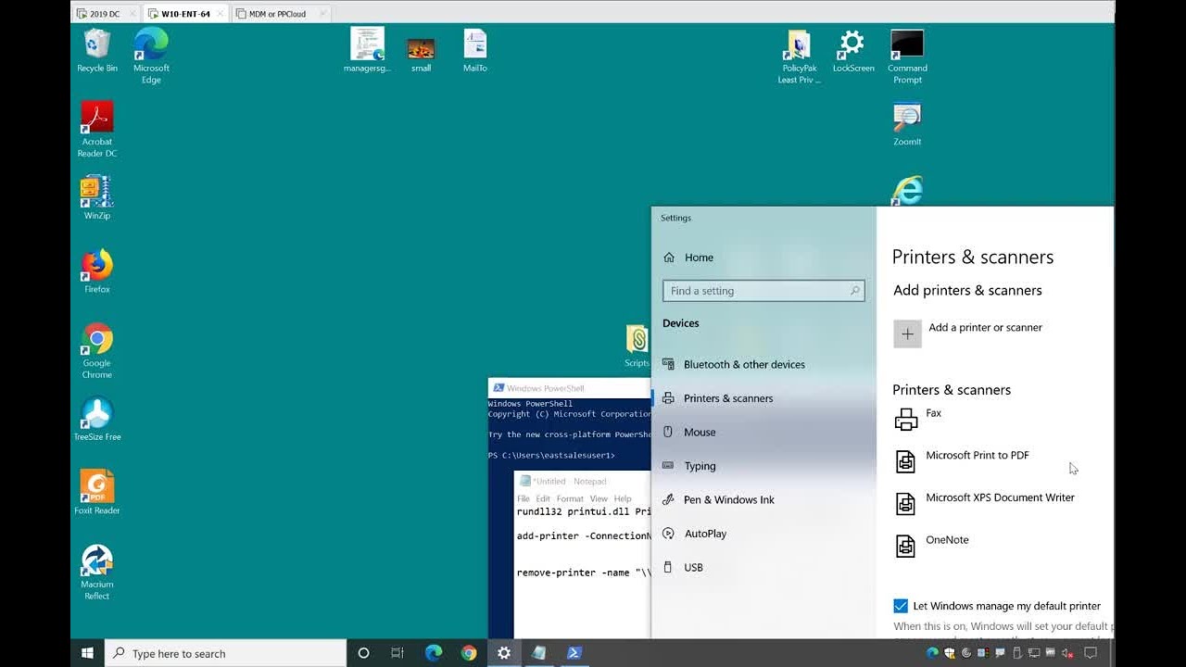Open Notepad's File menu

coord(524,498)
